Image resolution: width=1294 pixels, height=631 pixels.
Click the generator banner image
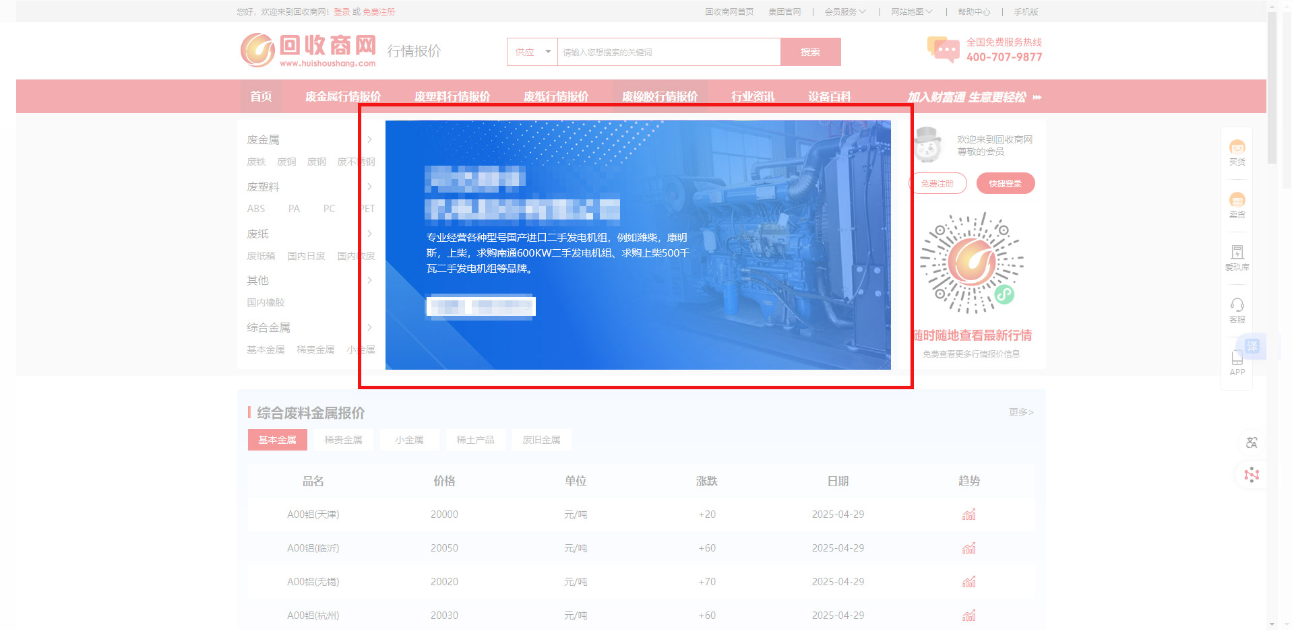pos(638,244)
